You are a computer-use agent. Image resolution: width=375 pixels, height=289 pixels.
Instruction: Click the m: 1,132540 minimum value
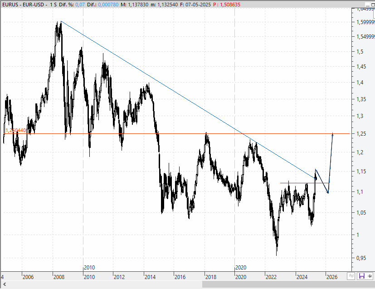tap(164, 5)
